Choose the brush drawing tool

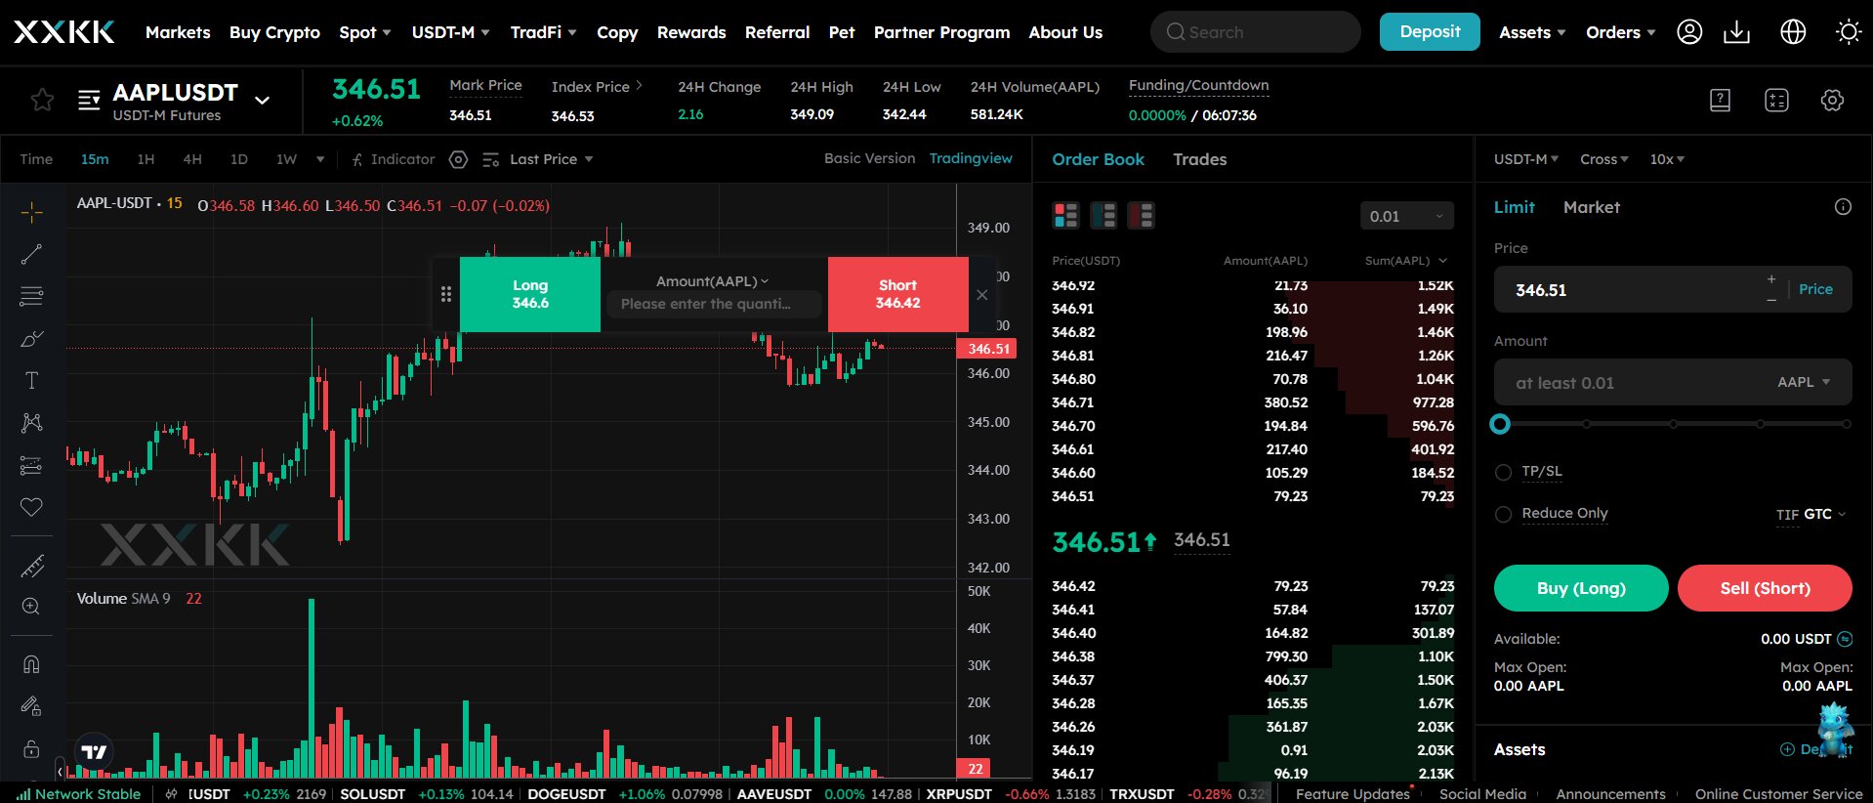click(31, 339)
